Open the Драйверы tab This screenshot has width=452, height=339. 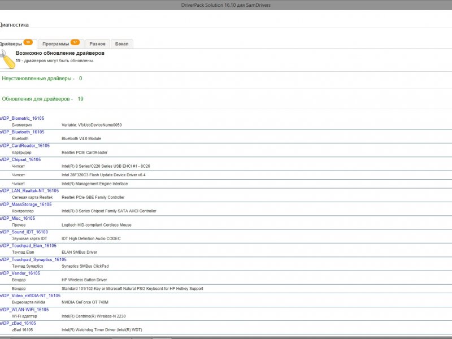(x=18, y=44)
